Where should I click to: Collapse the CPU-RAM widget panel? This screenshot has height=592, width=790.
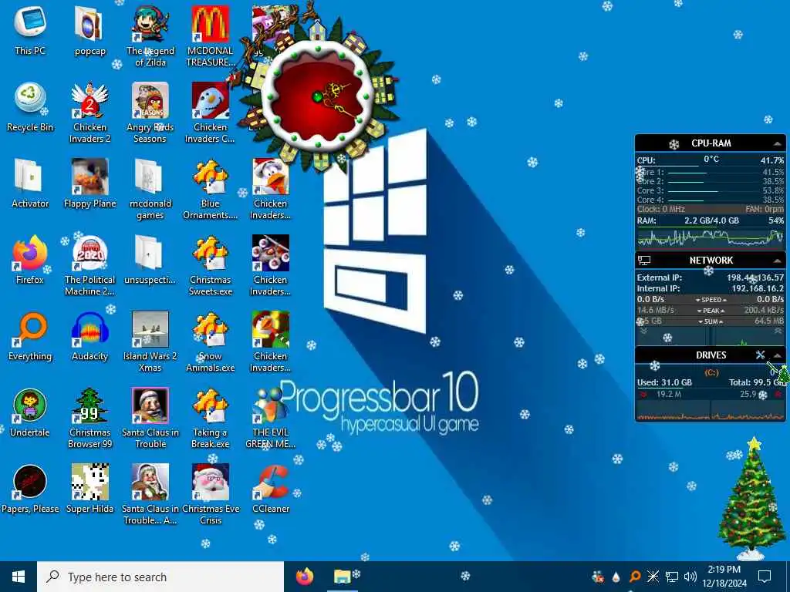[x=776, y=144]
